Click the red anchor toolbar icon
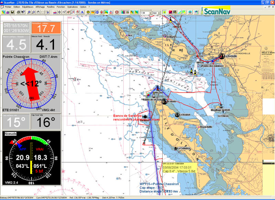 pyautogui.click(x=190, y=12)
